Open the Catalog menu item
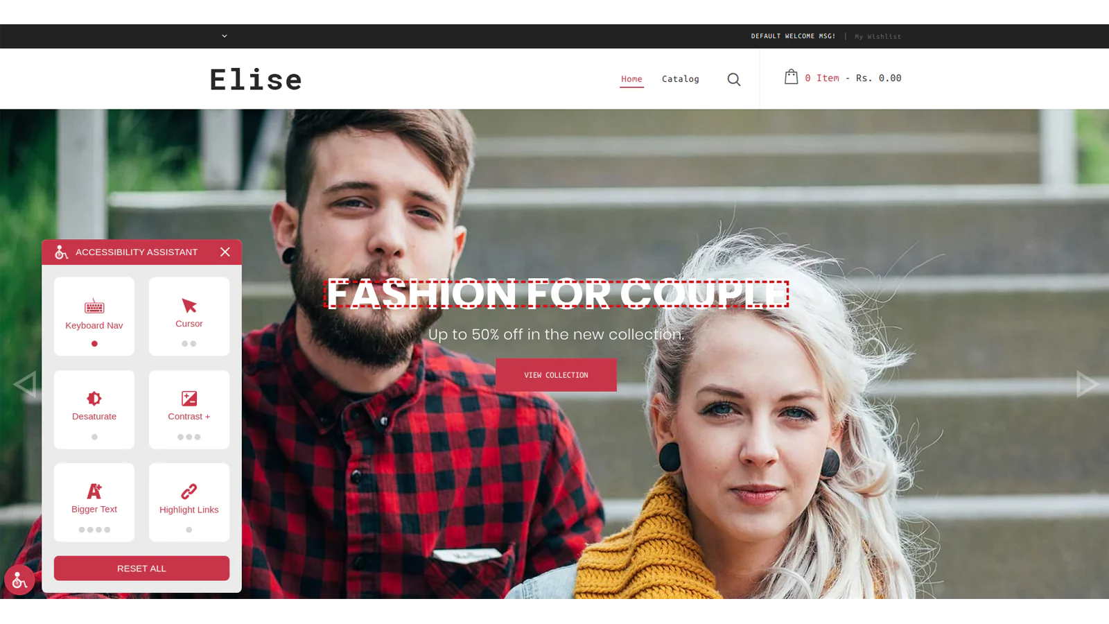1109x624 pixels. [x=681, y=79]
